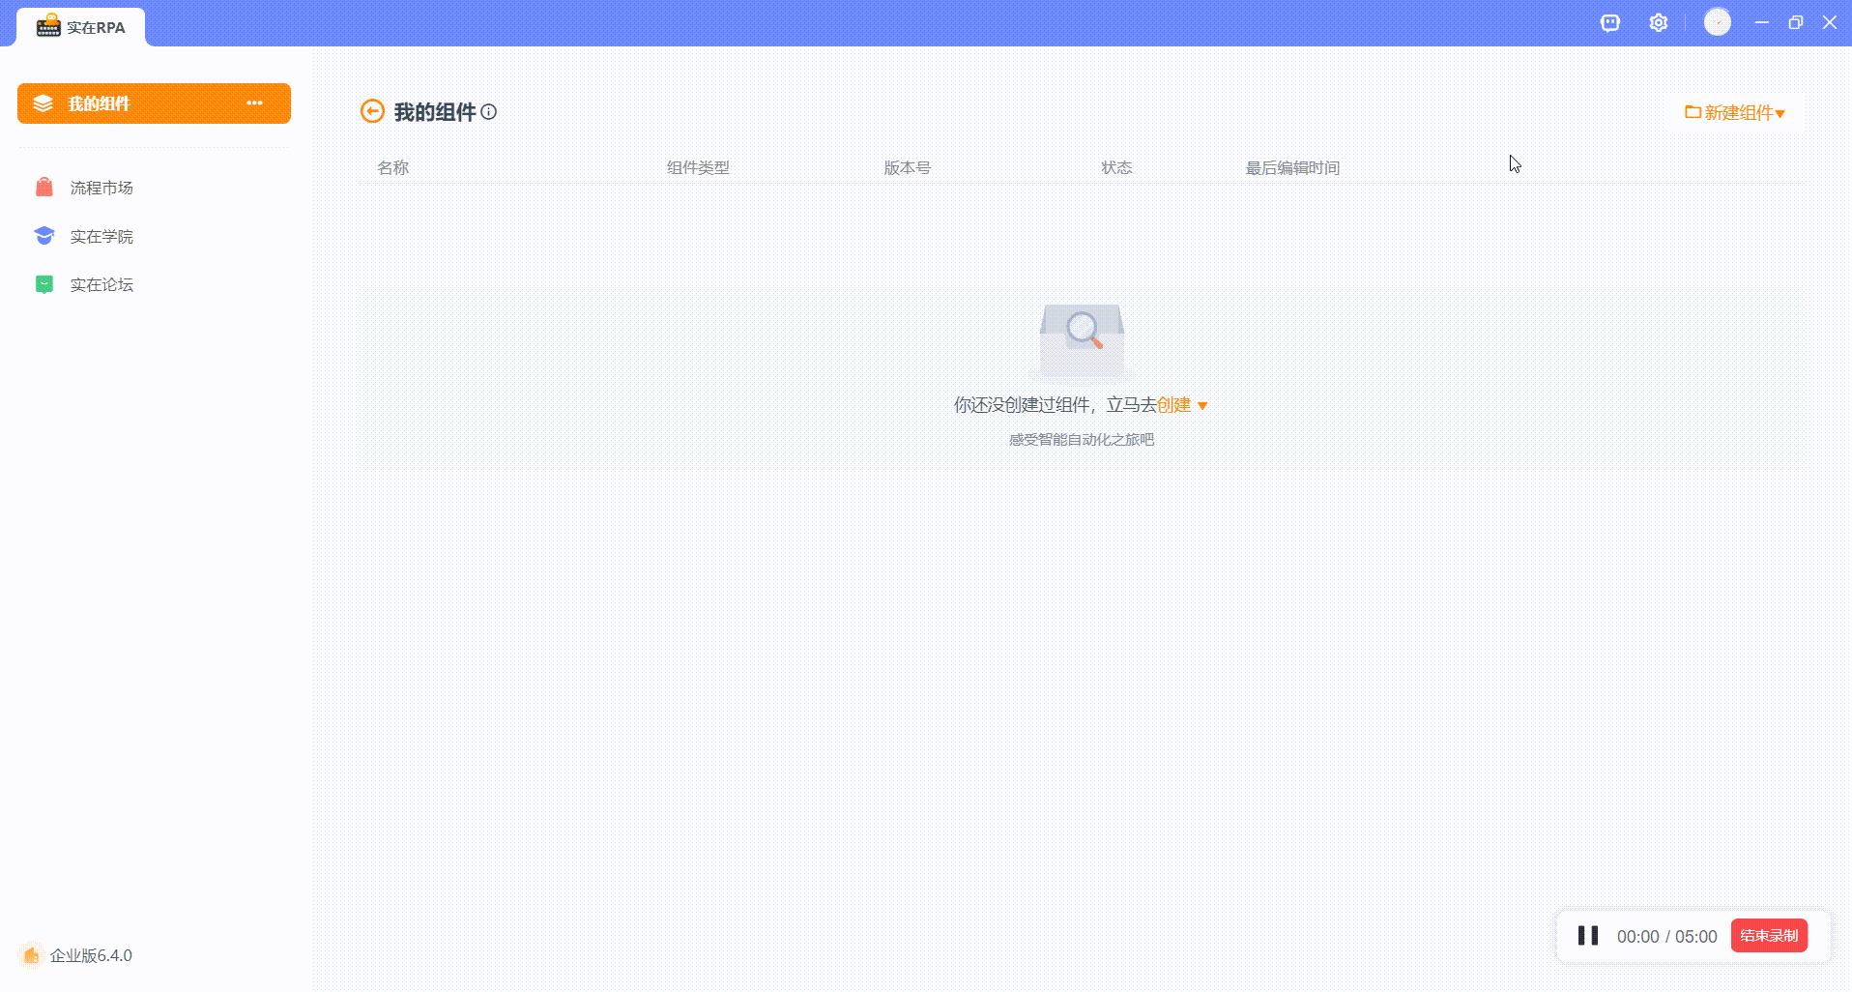This screenshot has height=992, width=1852.
Task: Expand the 新建组件 dropdown
Action: [1735, 113]
